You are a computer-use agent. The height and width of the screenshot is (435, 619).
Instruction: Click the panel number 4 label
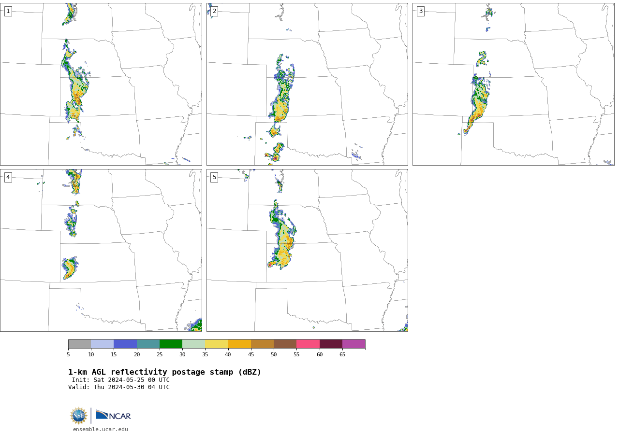pos(8,177)
